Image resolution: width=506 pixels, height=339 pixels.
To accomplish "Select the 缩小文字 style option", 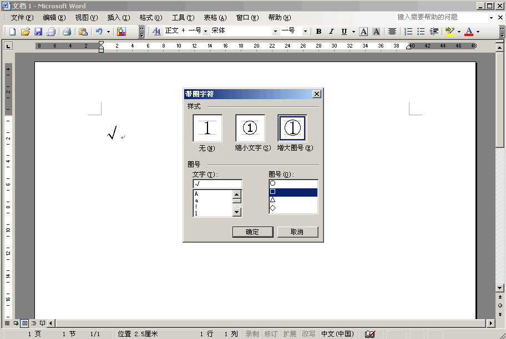I will [250, 129].
